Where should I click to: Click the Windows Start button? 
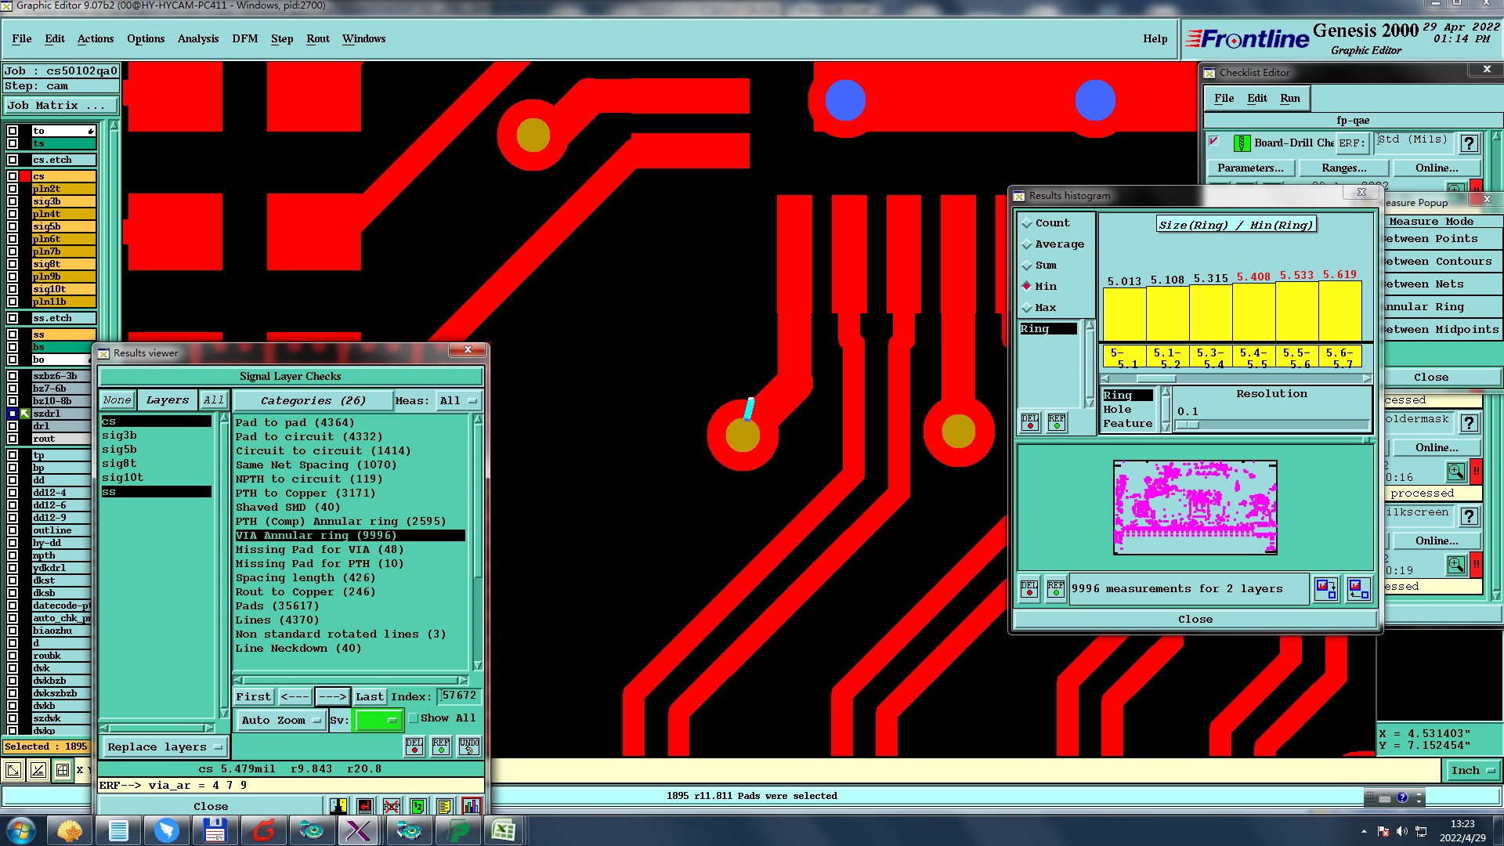coord(21,830)
